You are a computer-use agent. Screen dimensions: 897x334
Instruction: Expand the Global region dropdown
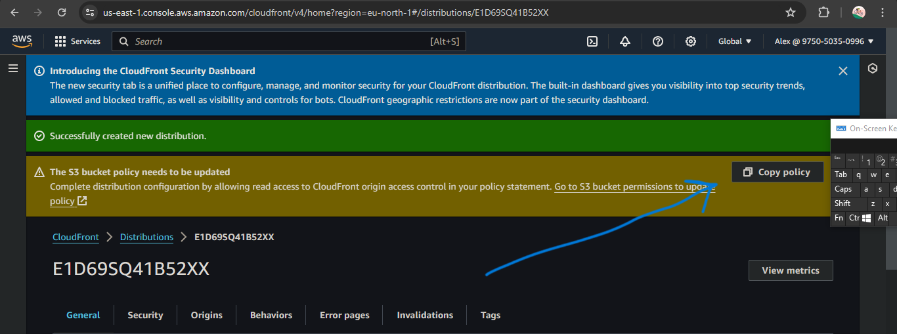coord(735,41)
